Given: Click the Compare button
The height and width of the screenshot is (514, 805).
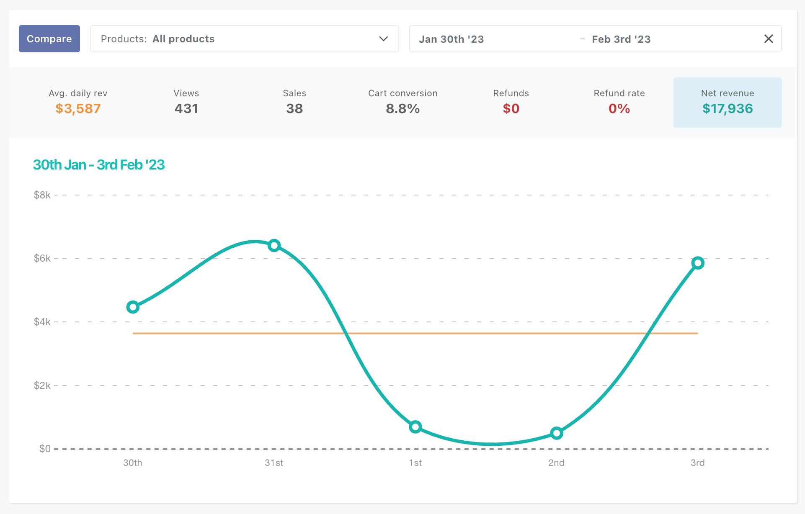Looking at the screenshot, I should [49, 39].
